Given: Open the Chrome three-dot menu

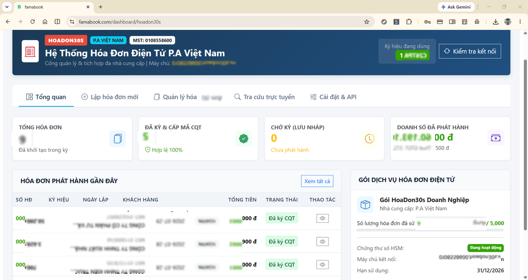Looking at the screenshot, I should tap(520, 22).
